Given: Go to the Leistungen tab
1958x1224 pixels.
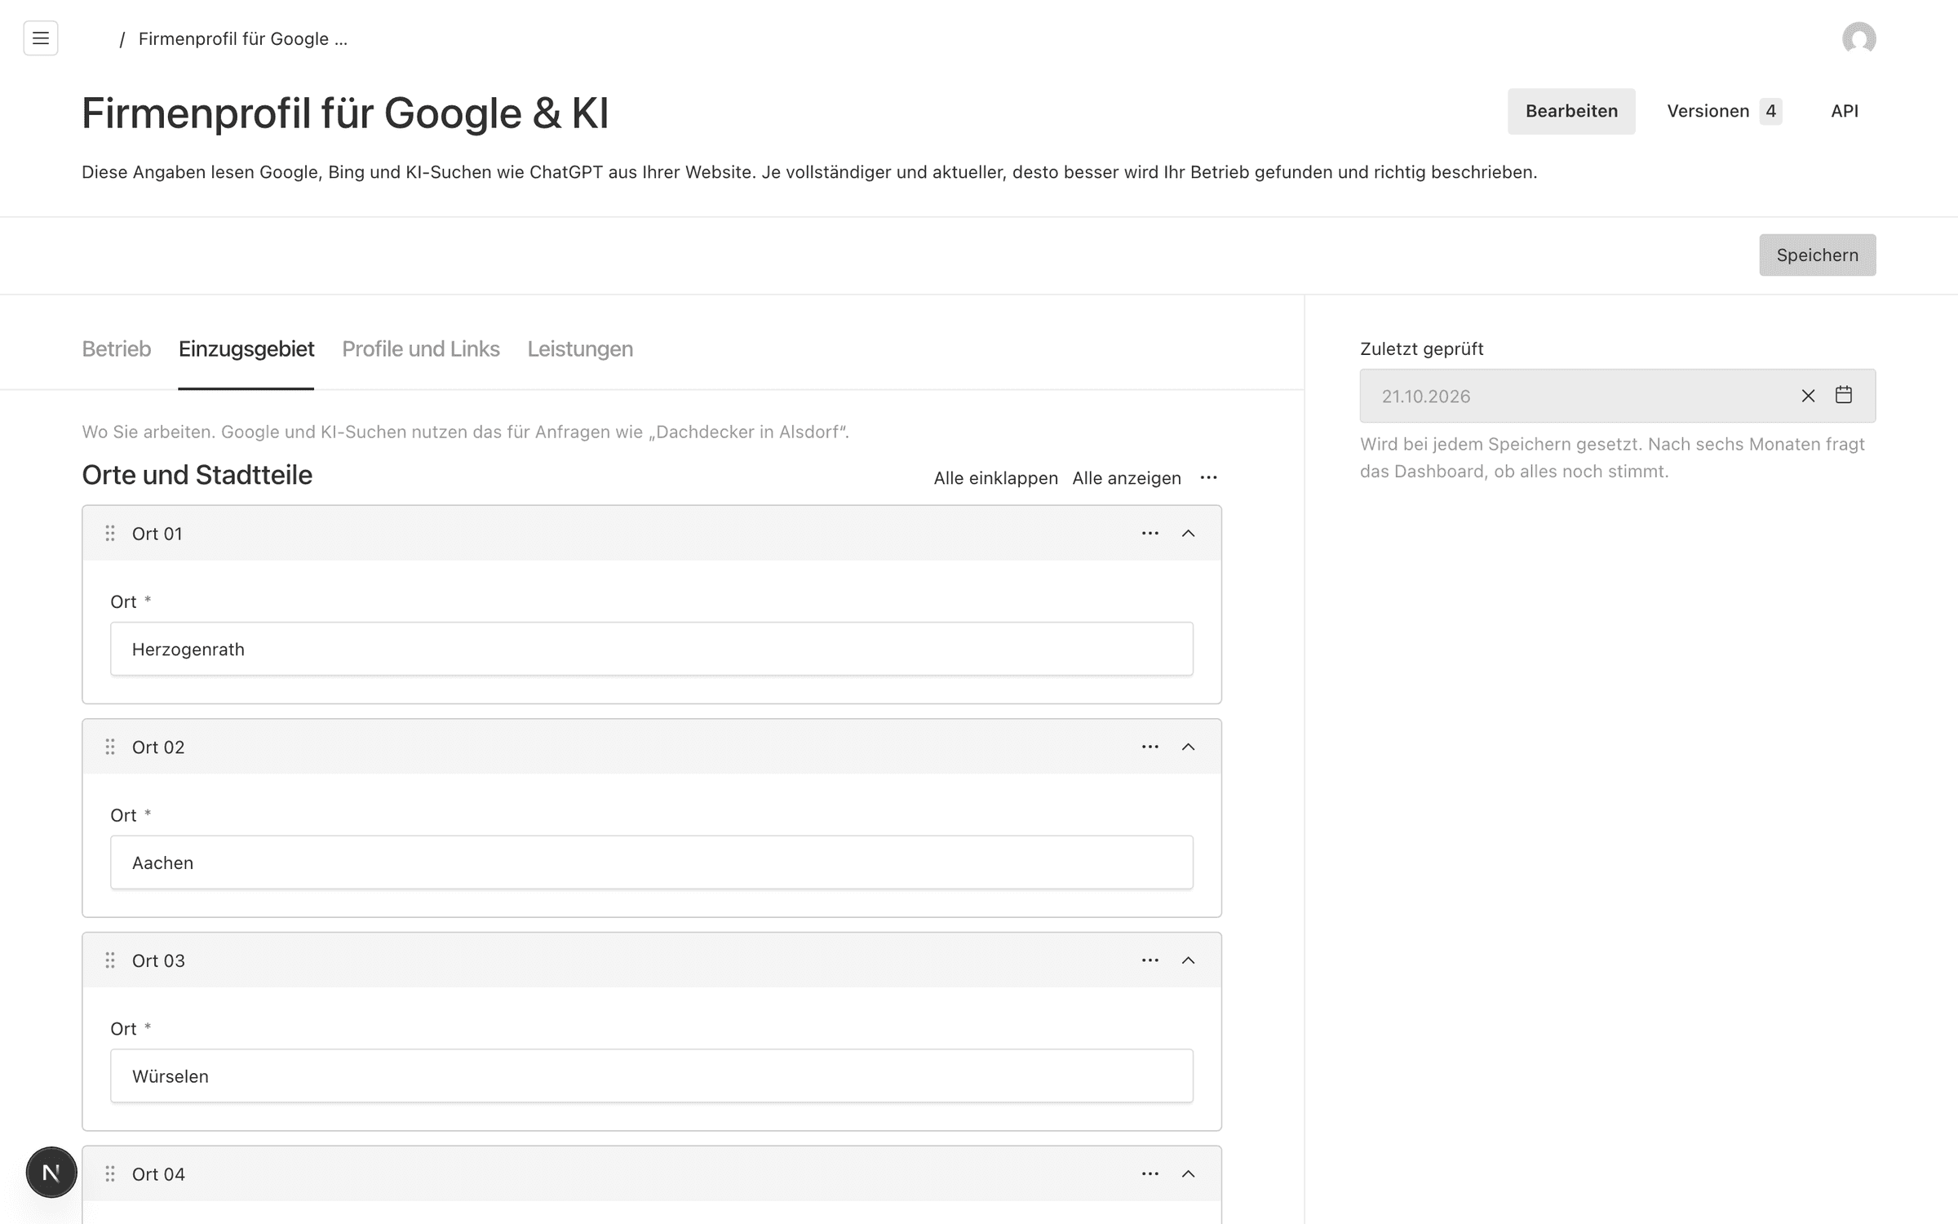Looking at the screenshot, I should [580, 349].
